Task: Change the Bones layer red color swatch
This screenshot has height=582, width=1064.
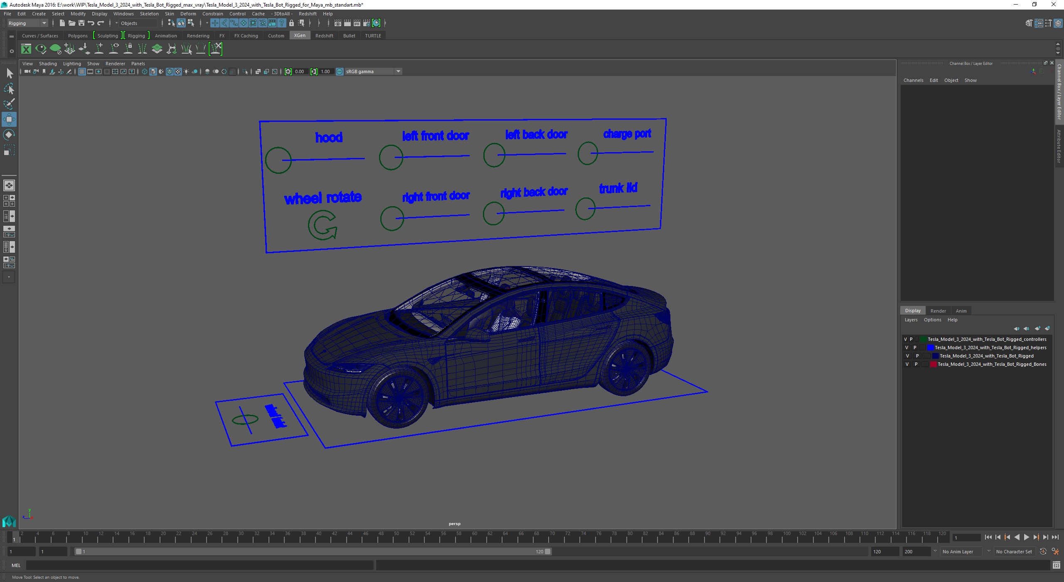Action: pos(933,364)
